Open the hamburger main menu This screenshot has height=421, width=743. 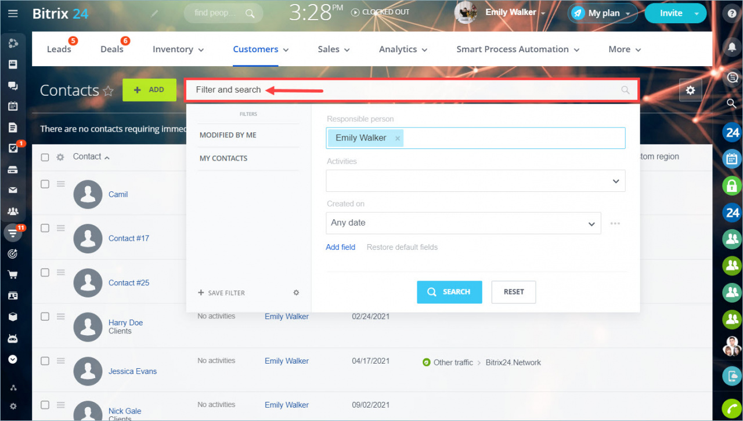(12, 13)
